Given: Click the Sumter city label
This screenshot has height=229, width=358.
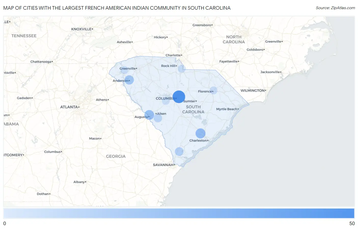Looking at the screenshot, I should pyautogui.click(x=189, y=101).
